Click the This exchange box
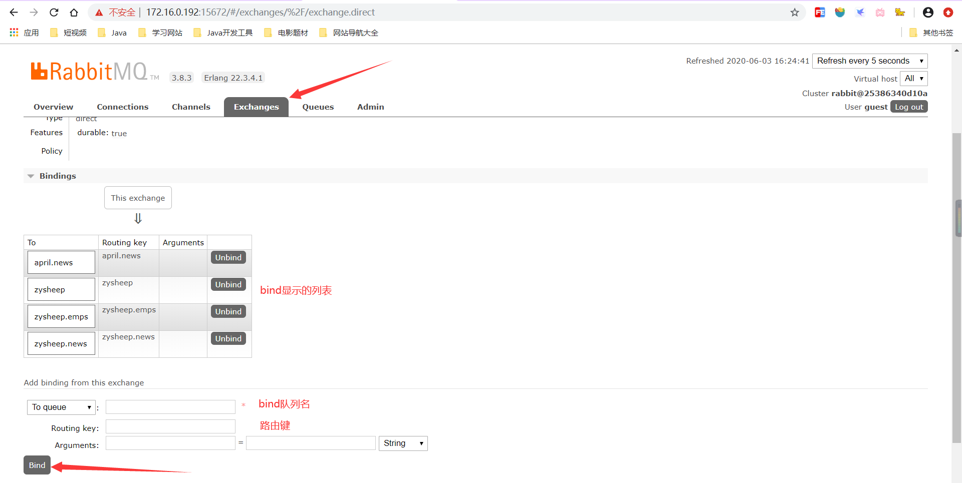The width and height of the screenshot is (962, 483). [x=138, y=198]
